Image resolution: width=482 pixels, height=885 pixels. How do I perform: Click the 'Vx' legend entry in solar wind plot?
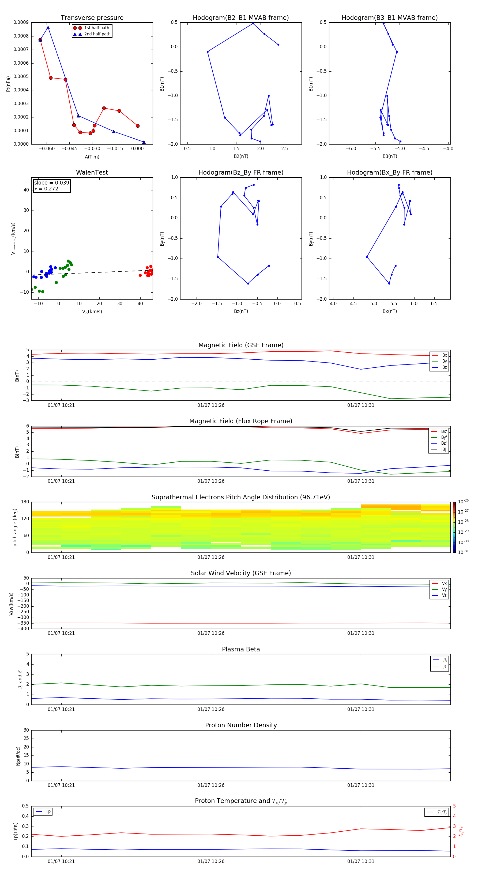click(439, 583)
